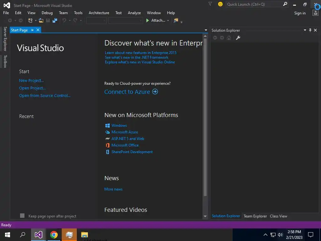Open the Toolbox side tab
This screenshot has width=321, height=241.
pos(5,61)
